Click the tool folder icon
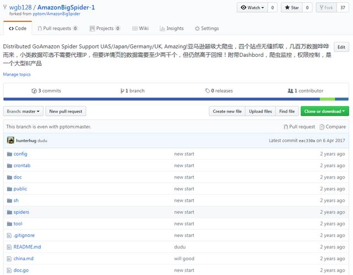 point(9,224)
